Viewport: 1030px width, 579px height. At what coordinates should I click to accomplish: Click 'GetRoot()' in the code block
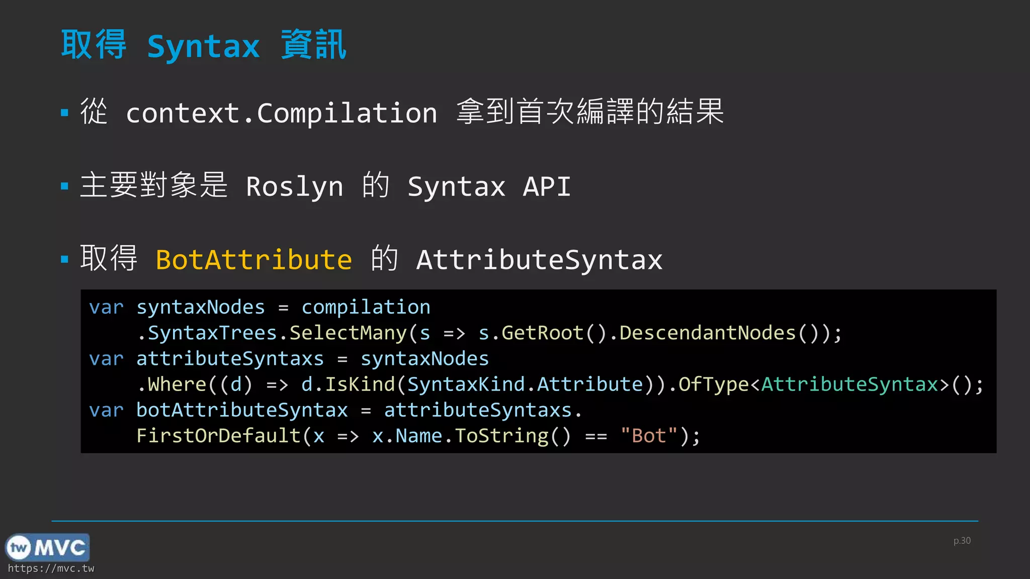coord(554,333)
